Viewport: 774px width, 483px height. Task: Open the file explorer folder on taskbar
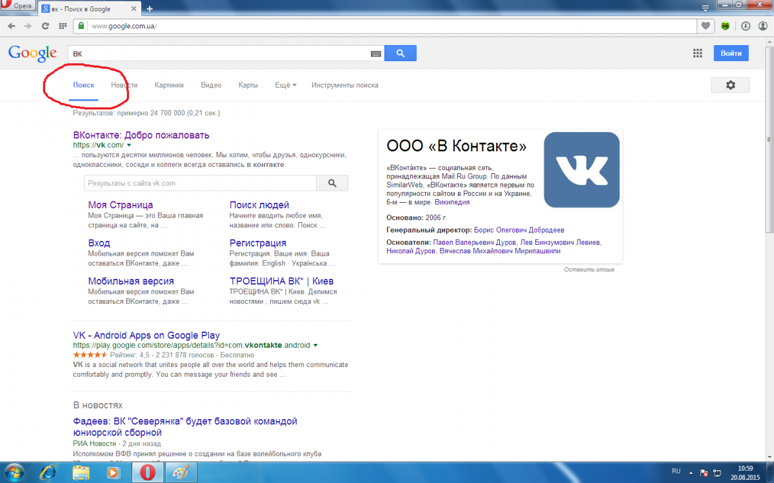(x=81, y=472)
